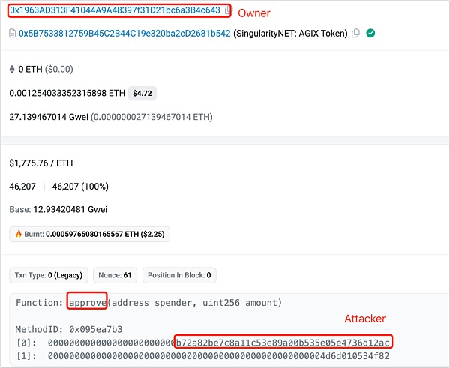Click the 27.139467014 Gwei gas price
Viewport: 450px width, 368px height.
coord(49,117)
